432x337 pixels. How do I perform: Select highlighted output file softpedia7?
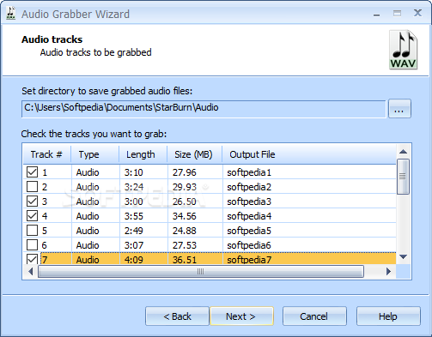click(x=249, y=260)
